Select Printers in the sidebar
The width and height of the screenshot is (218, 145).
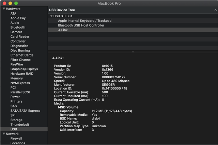[16, 101]
